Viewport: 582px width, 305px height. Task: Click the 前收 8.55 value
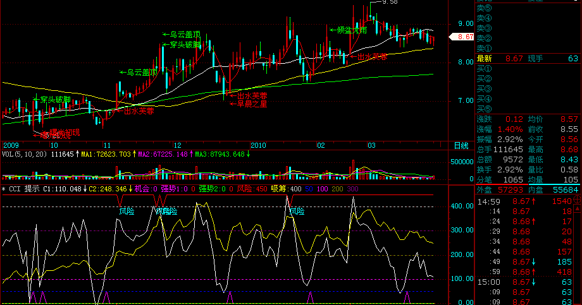click(569, 129)
